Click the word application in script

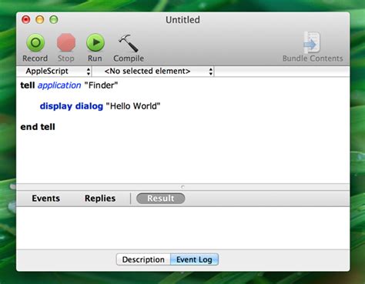point(59,85)
